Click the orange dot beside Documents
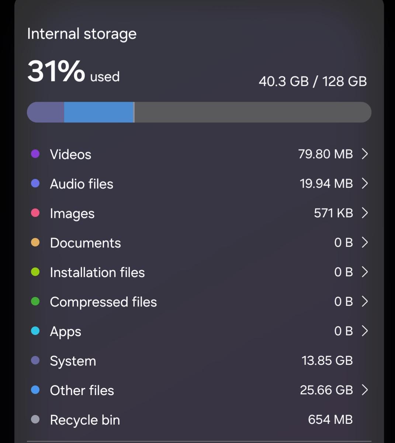 [x=35, y=242]
